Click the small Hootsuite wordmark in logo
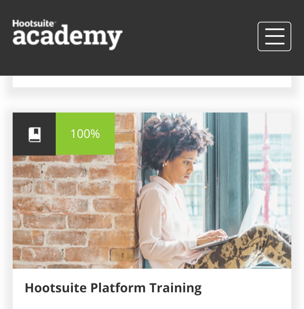Image resolution: width=304 pixels, height=309 pixels. pyautogui.click(x=34, y=23)
